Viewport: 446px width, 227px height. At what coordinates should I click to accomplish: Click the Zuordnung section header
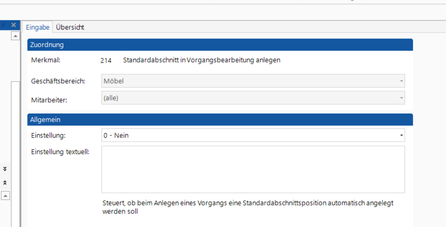pyautogui.click(x=220, y=45)
